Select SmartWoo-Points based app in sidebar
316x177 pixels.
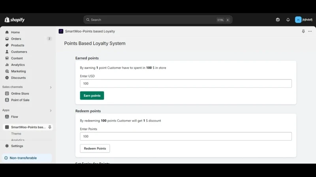(28, 127)
